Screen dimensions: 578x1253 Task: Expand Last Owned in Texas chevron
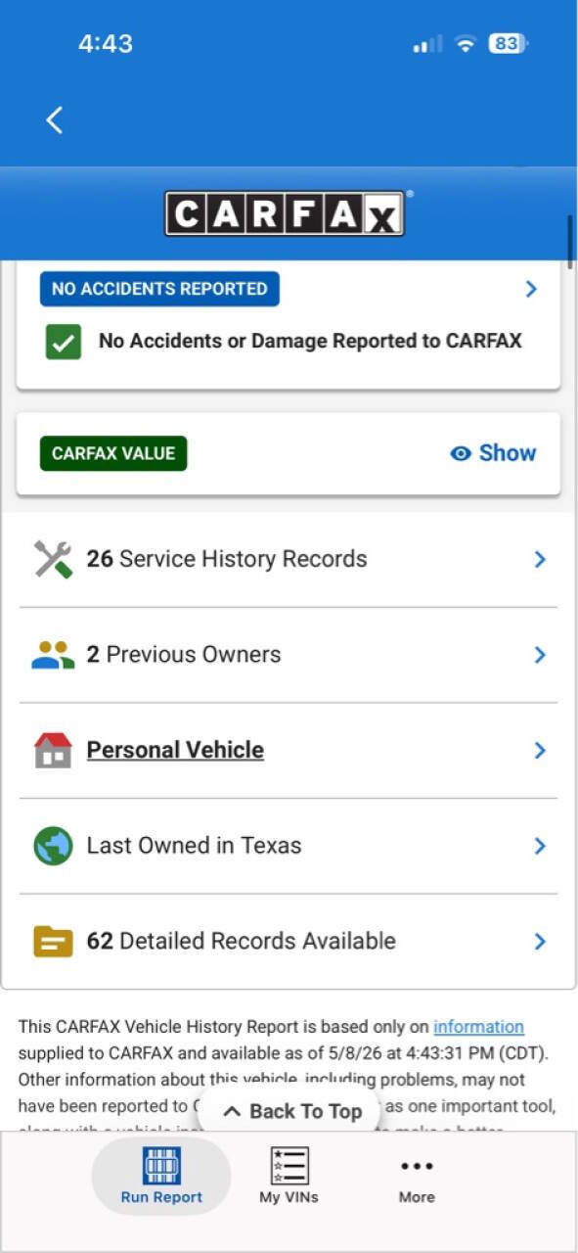[x=540, y=846]
